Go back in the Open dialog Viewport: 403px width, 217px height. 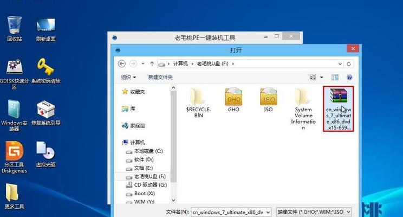pyautogui.click(x=121, y=63)
